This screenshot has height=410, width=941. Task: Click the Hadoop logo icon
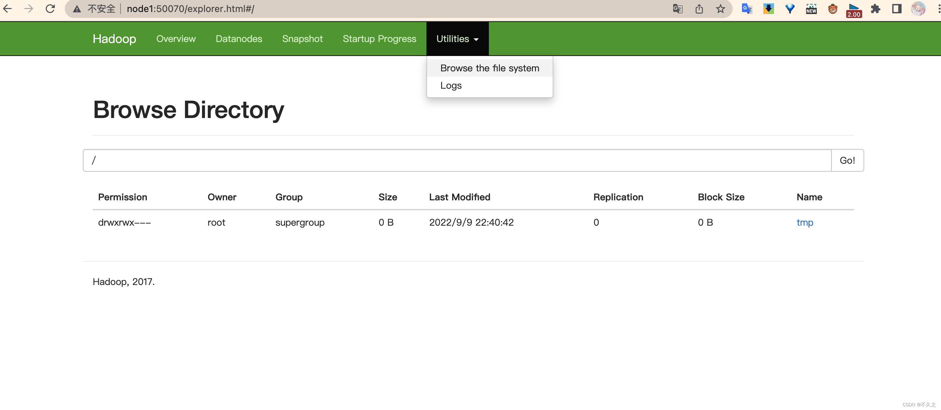[115, 38]
